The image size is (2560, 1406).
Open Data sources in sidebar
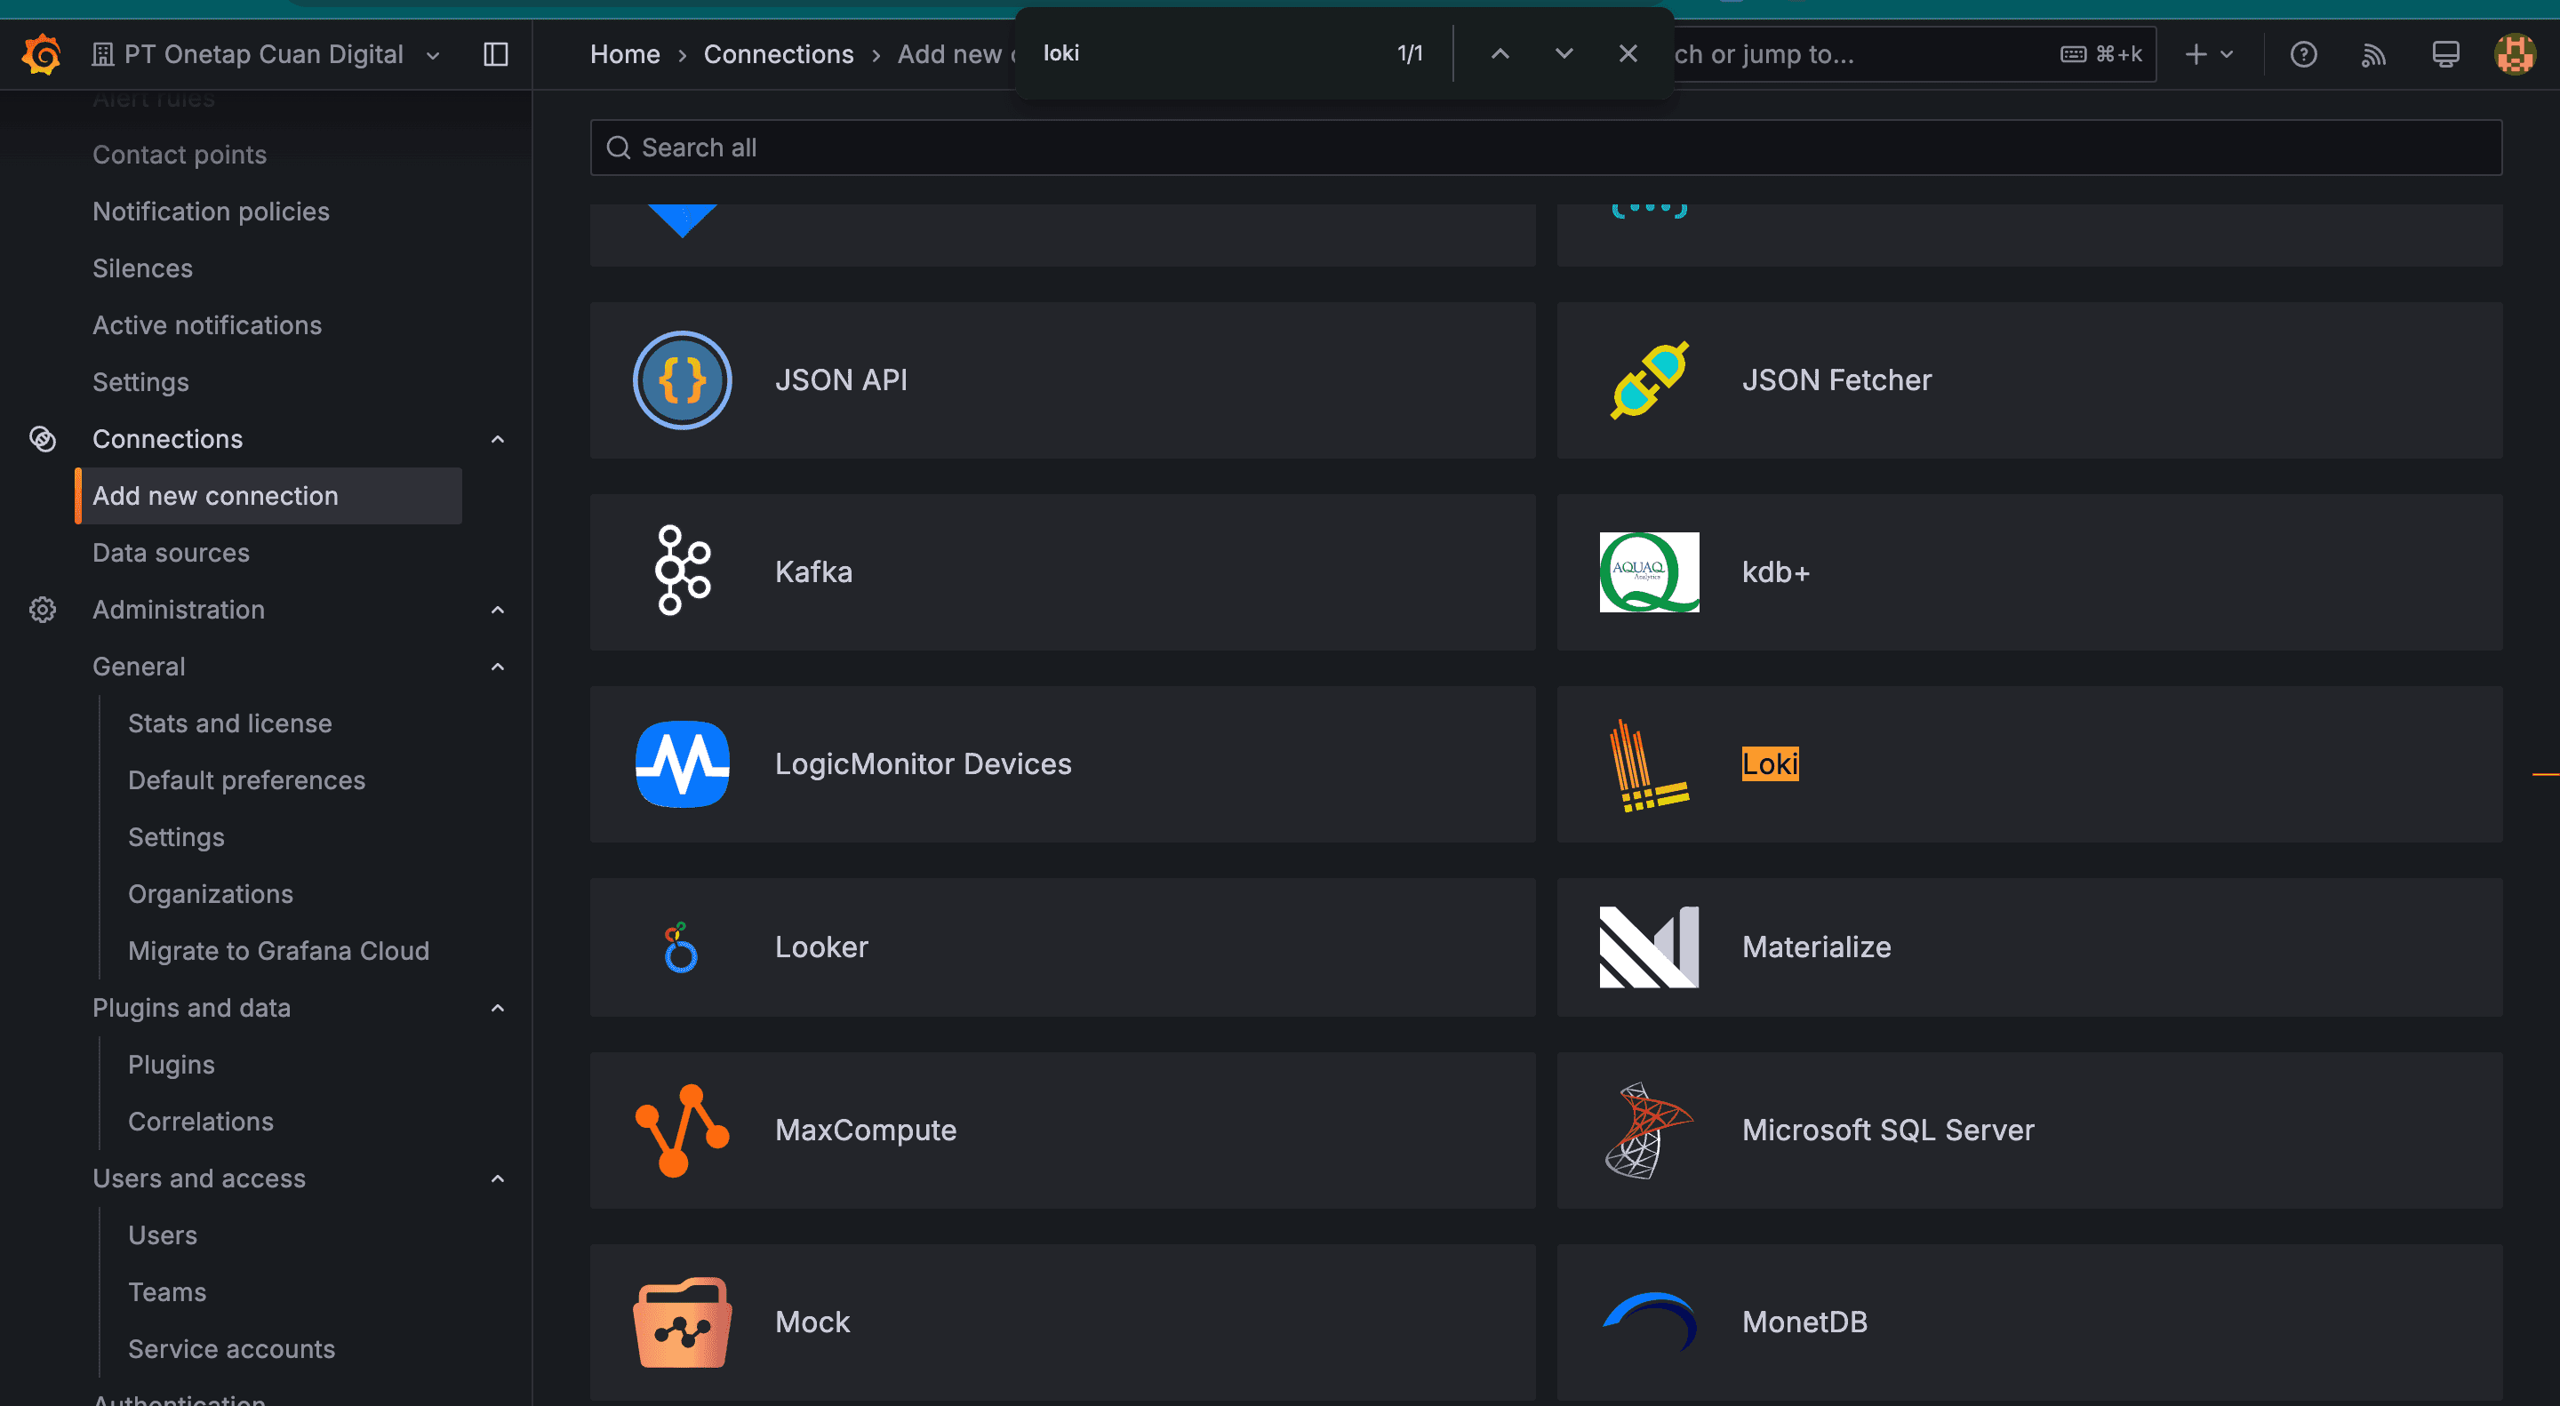pyautogui.click(x=171, y=553)
